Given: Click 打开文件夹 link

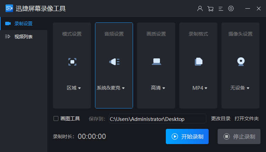Looking at the screenshot, I should (x=247, y=118).
